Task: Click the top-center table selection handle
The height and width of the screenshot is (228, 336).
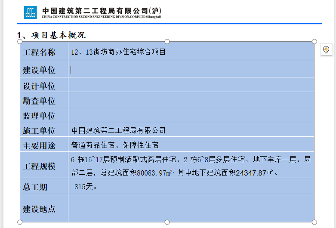Action: pos(167,42)
